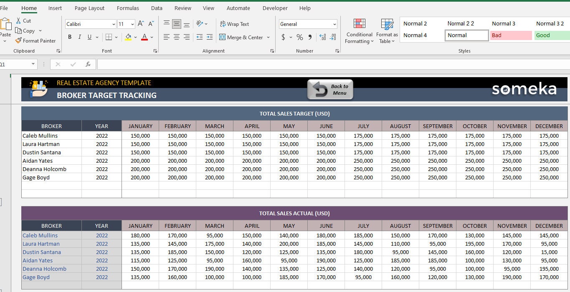The image size is (570, 292).
Task: Switch to the Formulas ribbon tab
Action: pos(127,8)
